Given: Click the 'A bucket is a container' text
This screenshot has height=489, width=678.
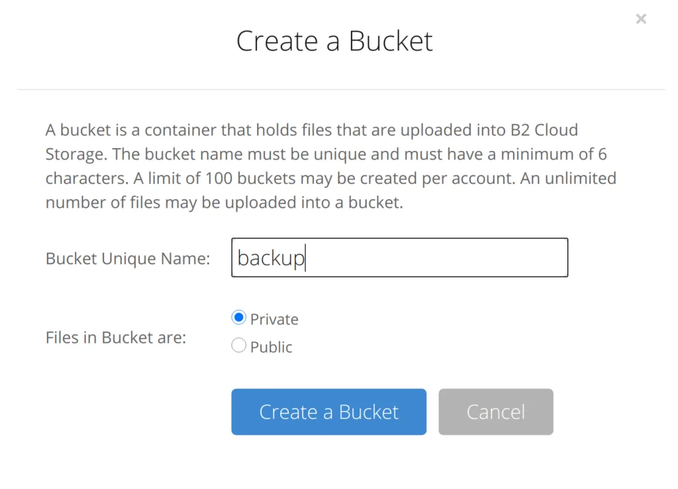Looking at the screenshot, I should point(126,130).
